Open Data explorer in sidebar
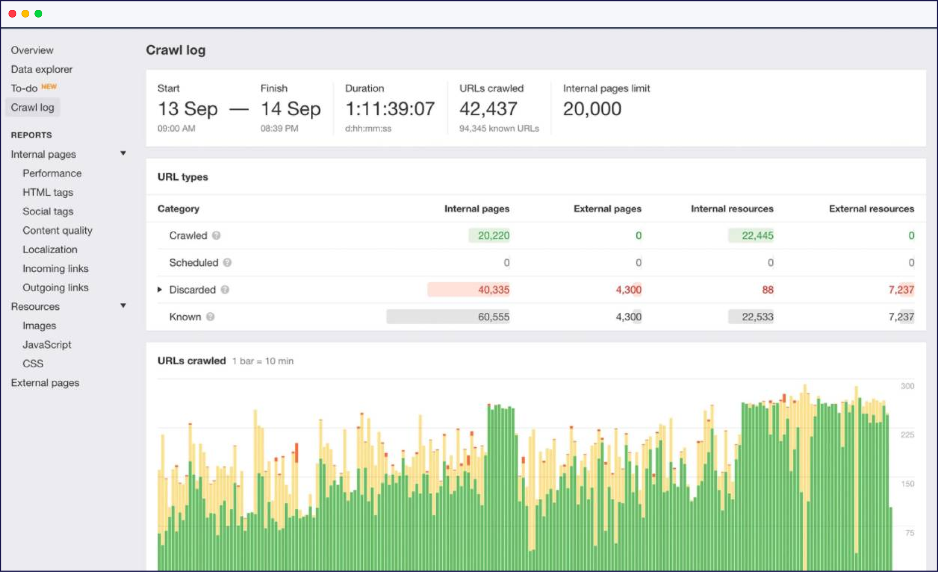This screenshot has width=938, height=572. [41, 69]
